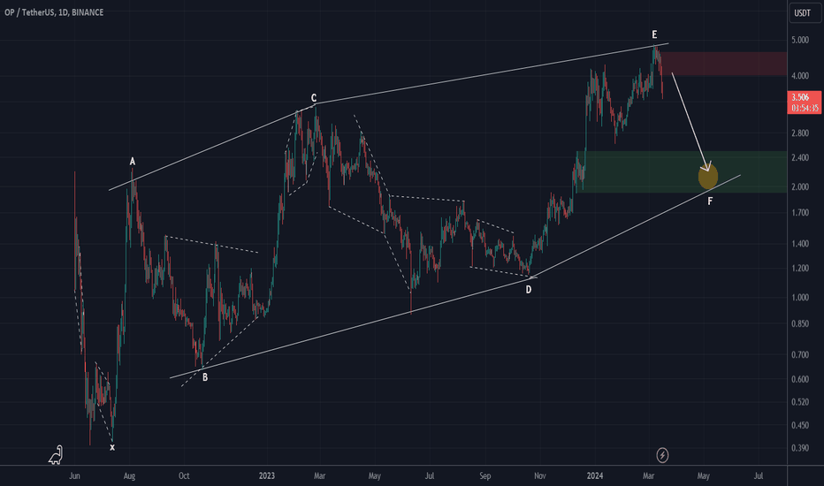The width and height of the screenshot is (824, 486).
Task: Click the 0.520 price axis label
Action: [800, 402]
